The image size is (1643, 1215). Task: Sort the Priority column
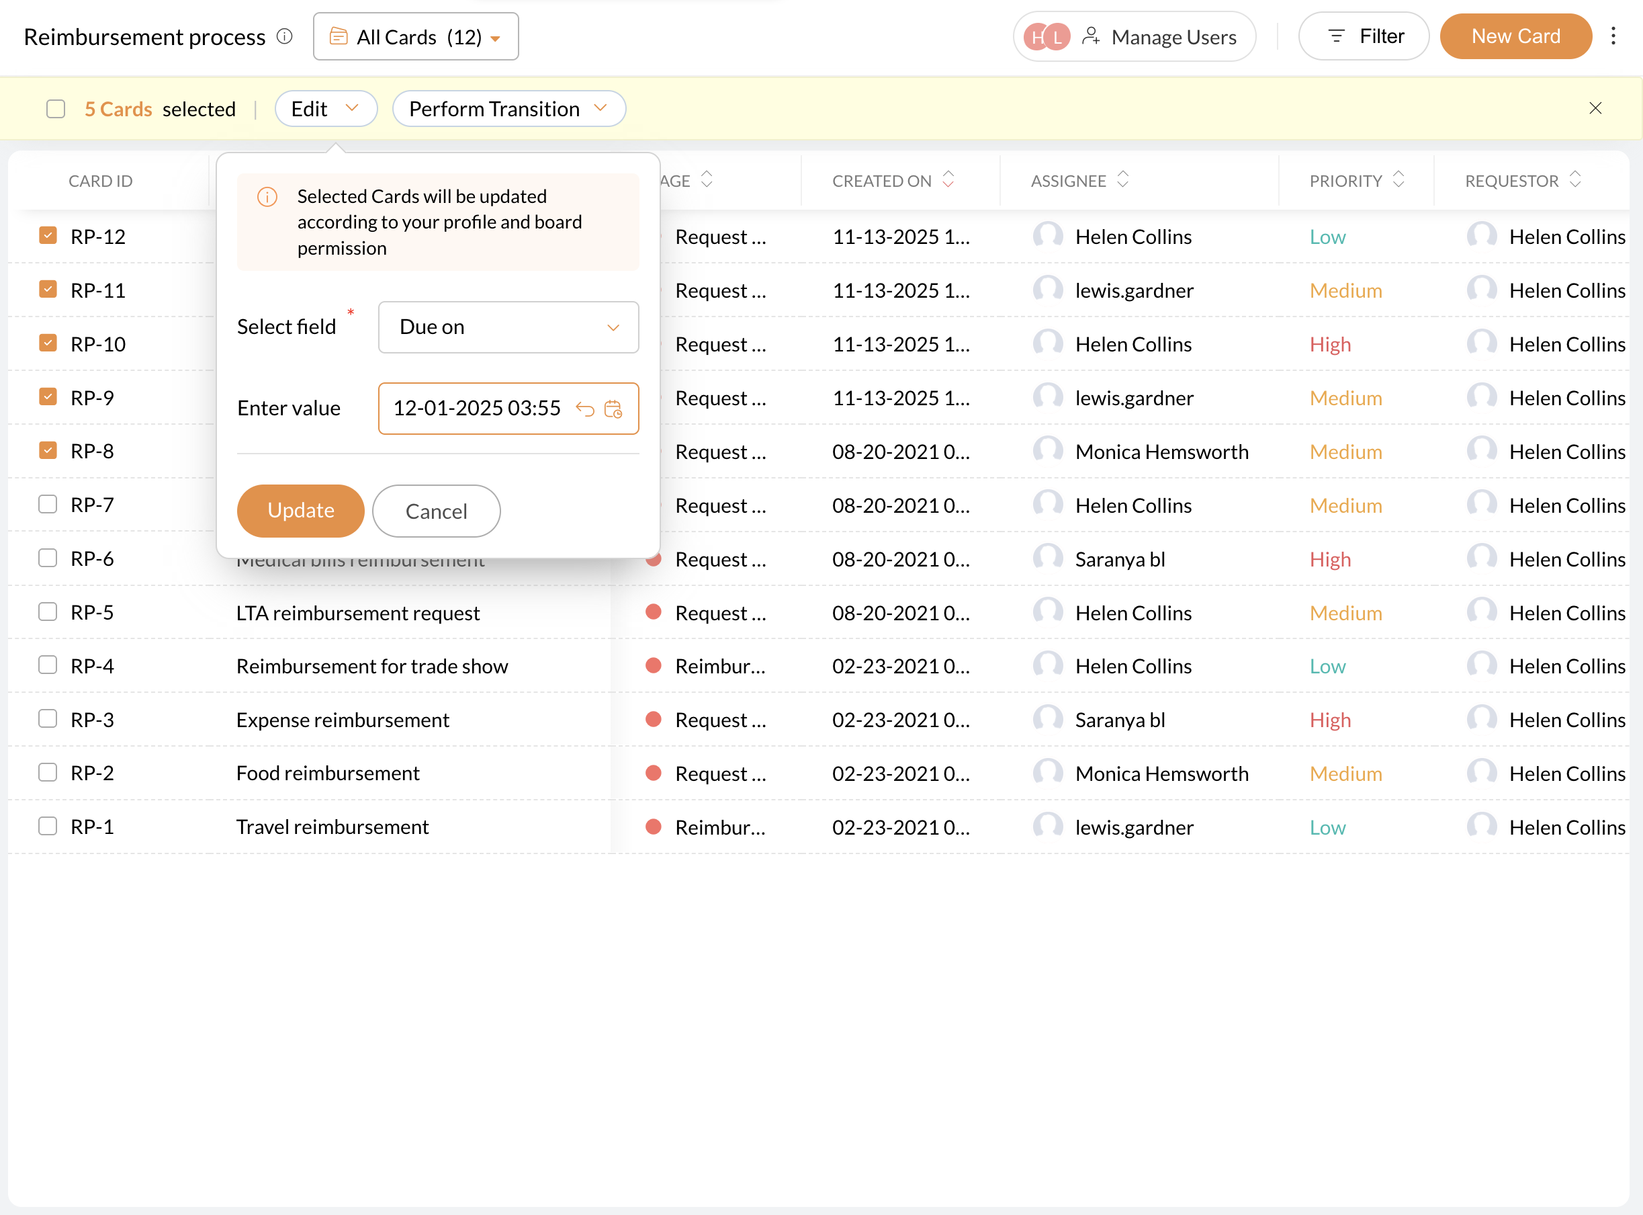pyautogui.click(x=1398, y=179)
